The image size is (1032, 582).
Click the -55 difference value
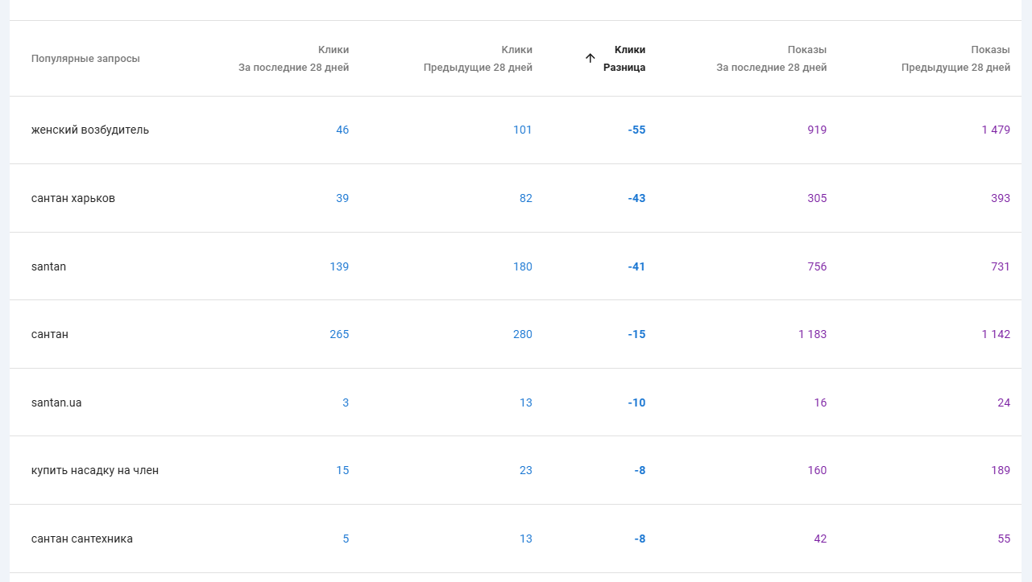point(636,130)
